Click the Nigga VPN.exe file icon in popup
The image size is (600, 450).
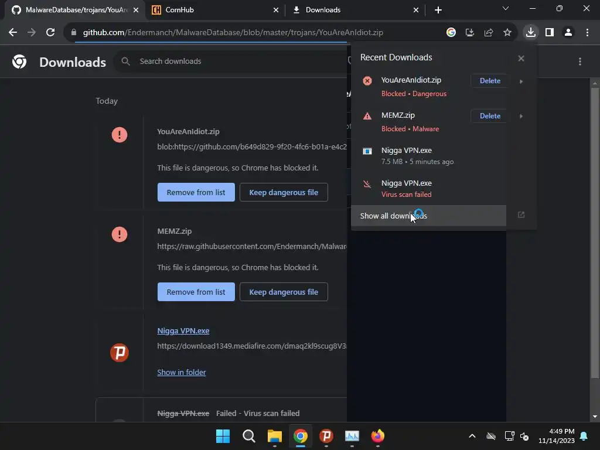click(x=367, y=151)
